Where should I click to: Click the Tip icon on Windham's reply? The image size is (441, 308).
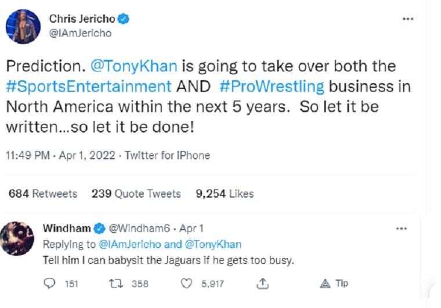[326, 284]
